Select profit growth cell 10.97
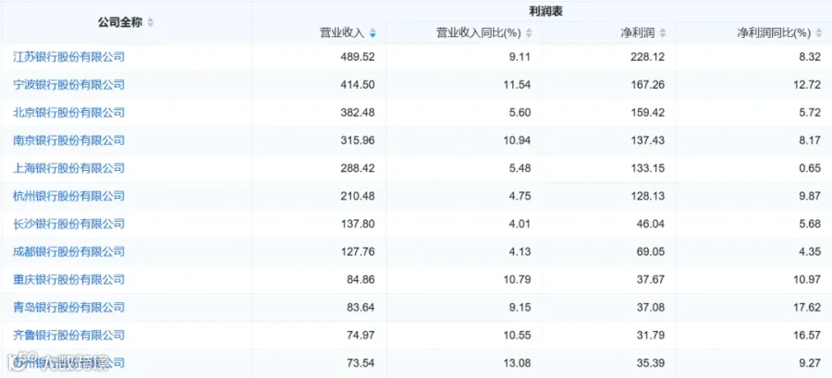Viewport: 832px width, 378px height. tap(806, 279)
